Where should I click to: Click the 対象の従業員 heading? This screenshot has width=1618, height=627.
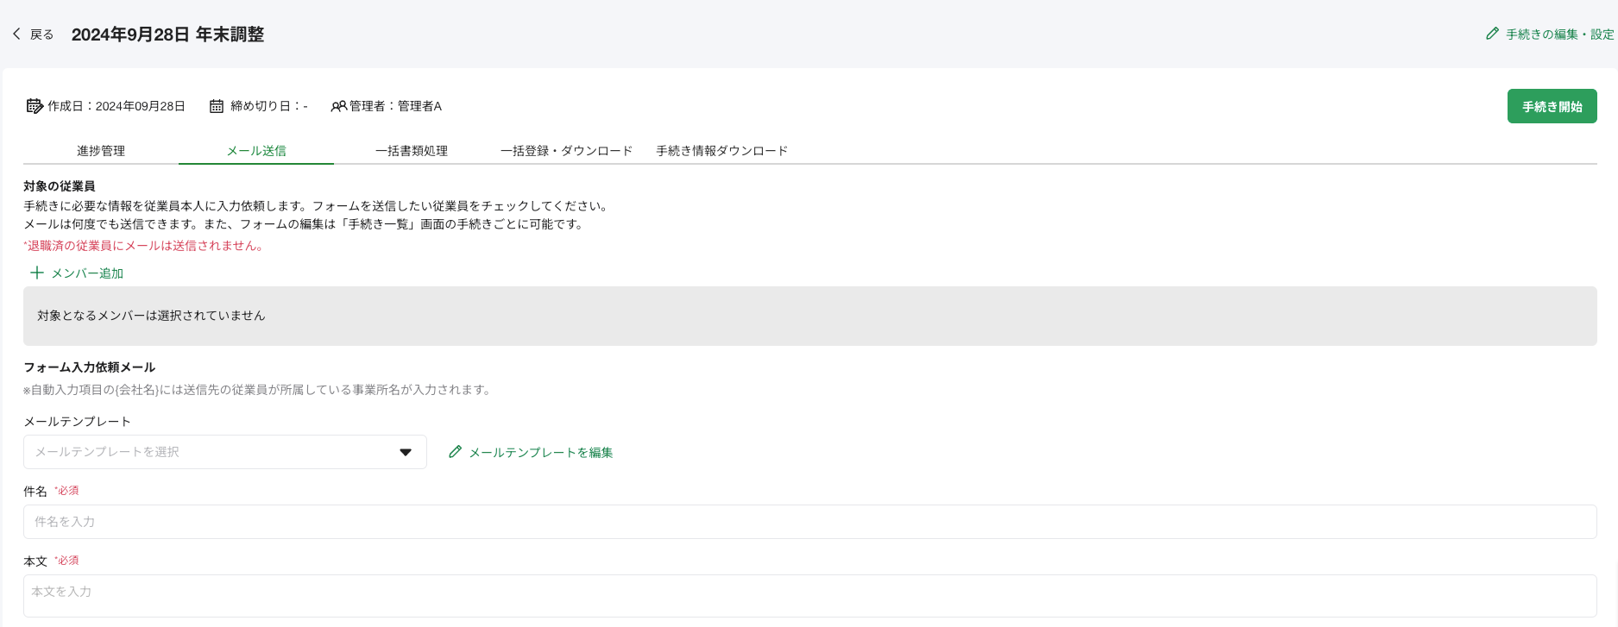click(59, 186)
